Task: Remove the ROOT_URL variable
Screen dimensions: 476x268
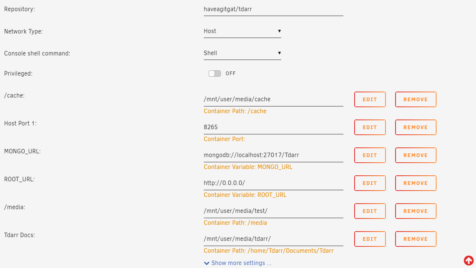Action: [416, 183]
